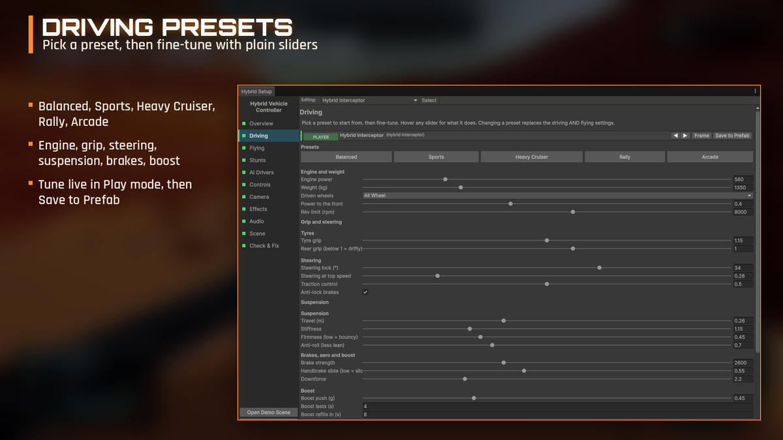This screenshot has width=783, height=440.
Task: Open the Editing vehicle dropdown
Action: (369, 100)
